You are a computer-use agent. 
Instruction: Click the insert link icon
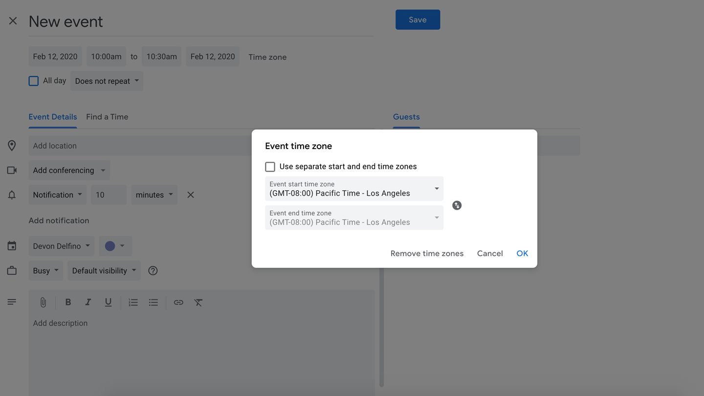pos(178,303)
